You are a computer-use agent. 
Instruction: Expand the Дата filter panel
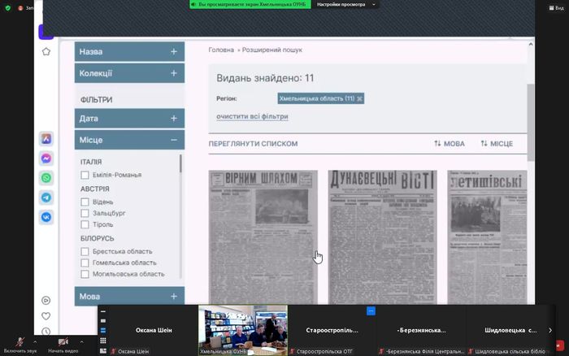[129, 119]
